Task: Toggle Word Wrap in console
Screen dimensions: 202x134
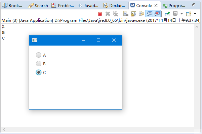Action: [140, 14]
